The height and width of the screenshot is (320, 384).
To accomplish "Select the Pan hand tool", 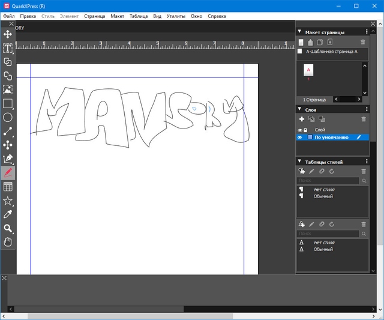I will (x=8, y=242).
